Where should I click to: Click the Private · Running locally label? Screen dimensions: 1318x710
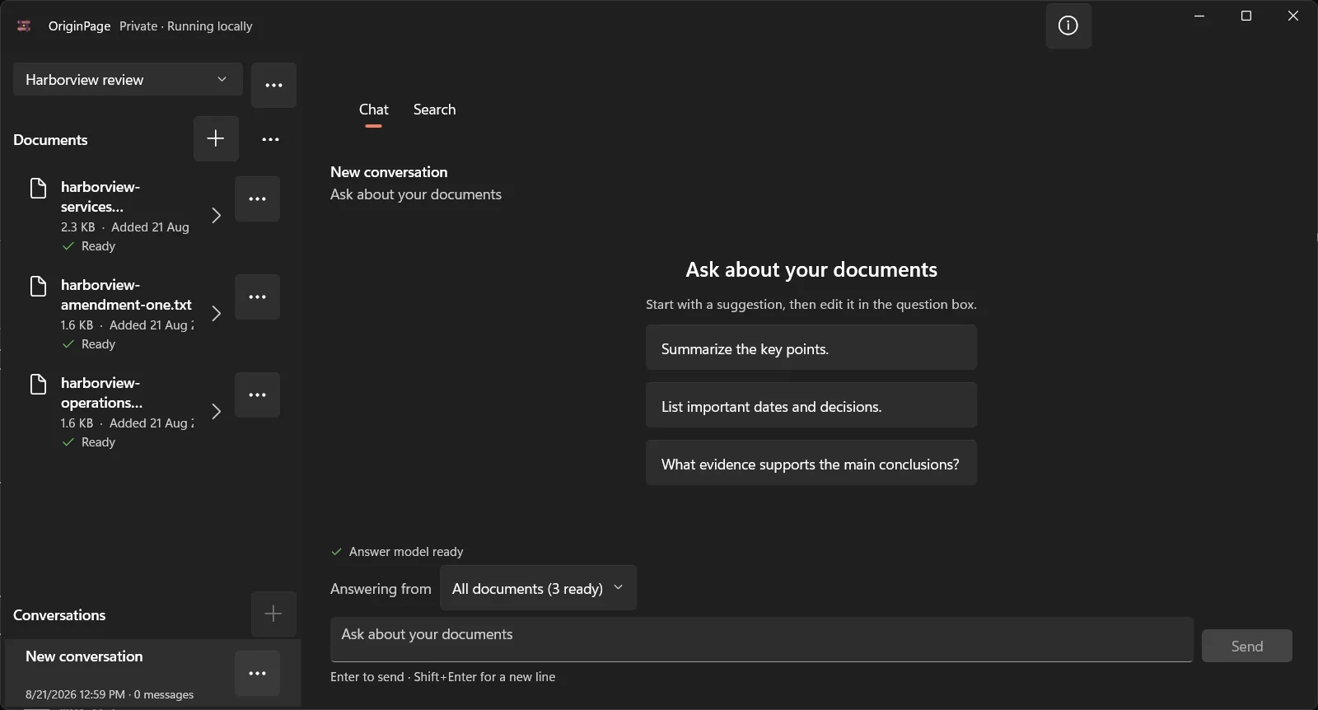186,26
